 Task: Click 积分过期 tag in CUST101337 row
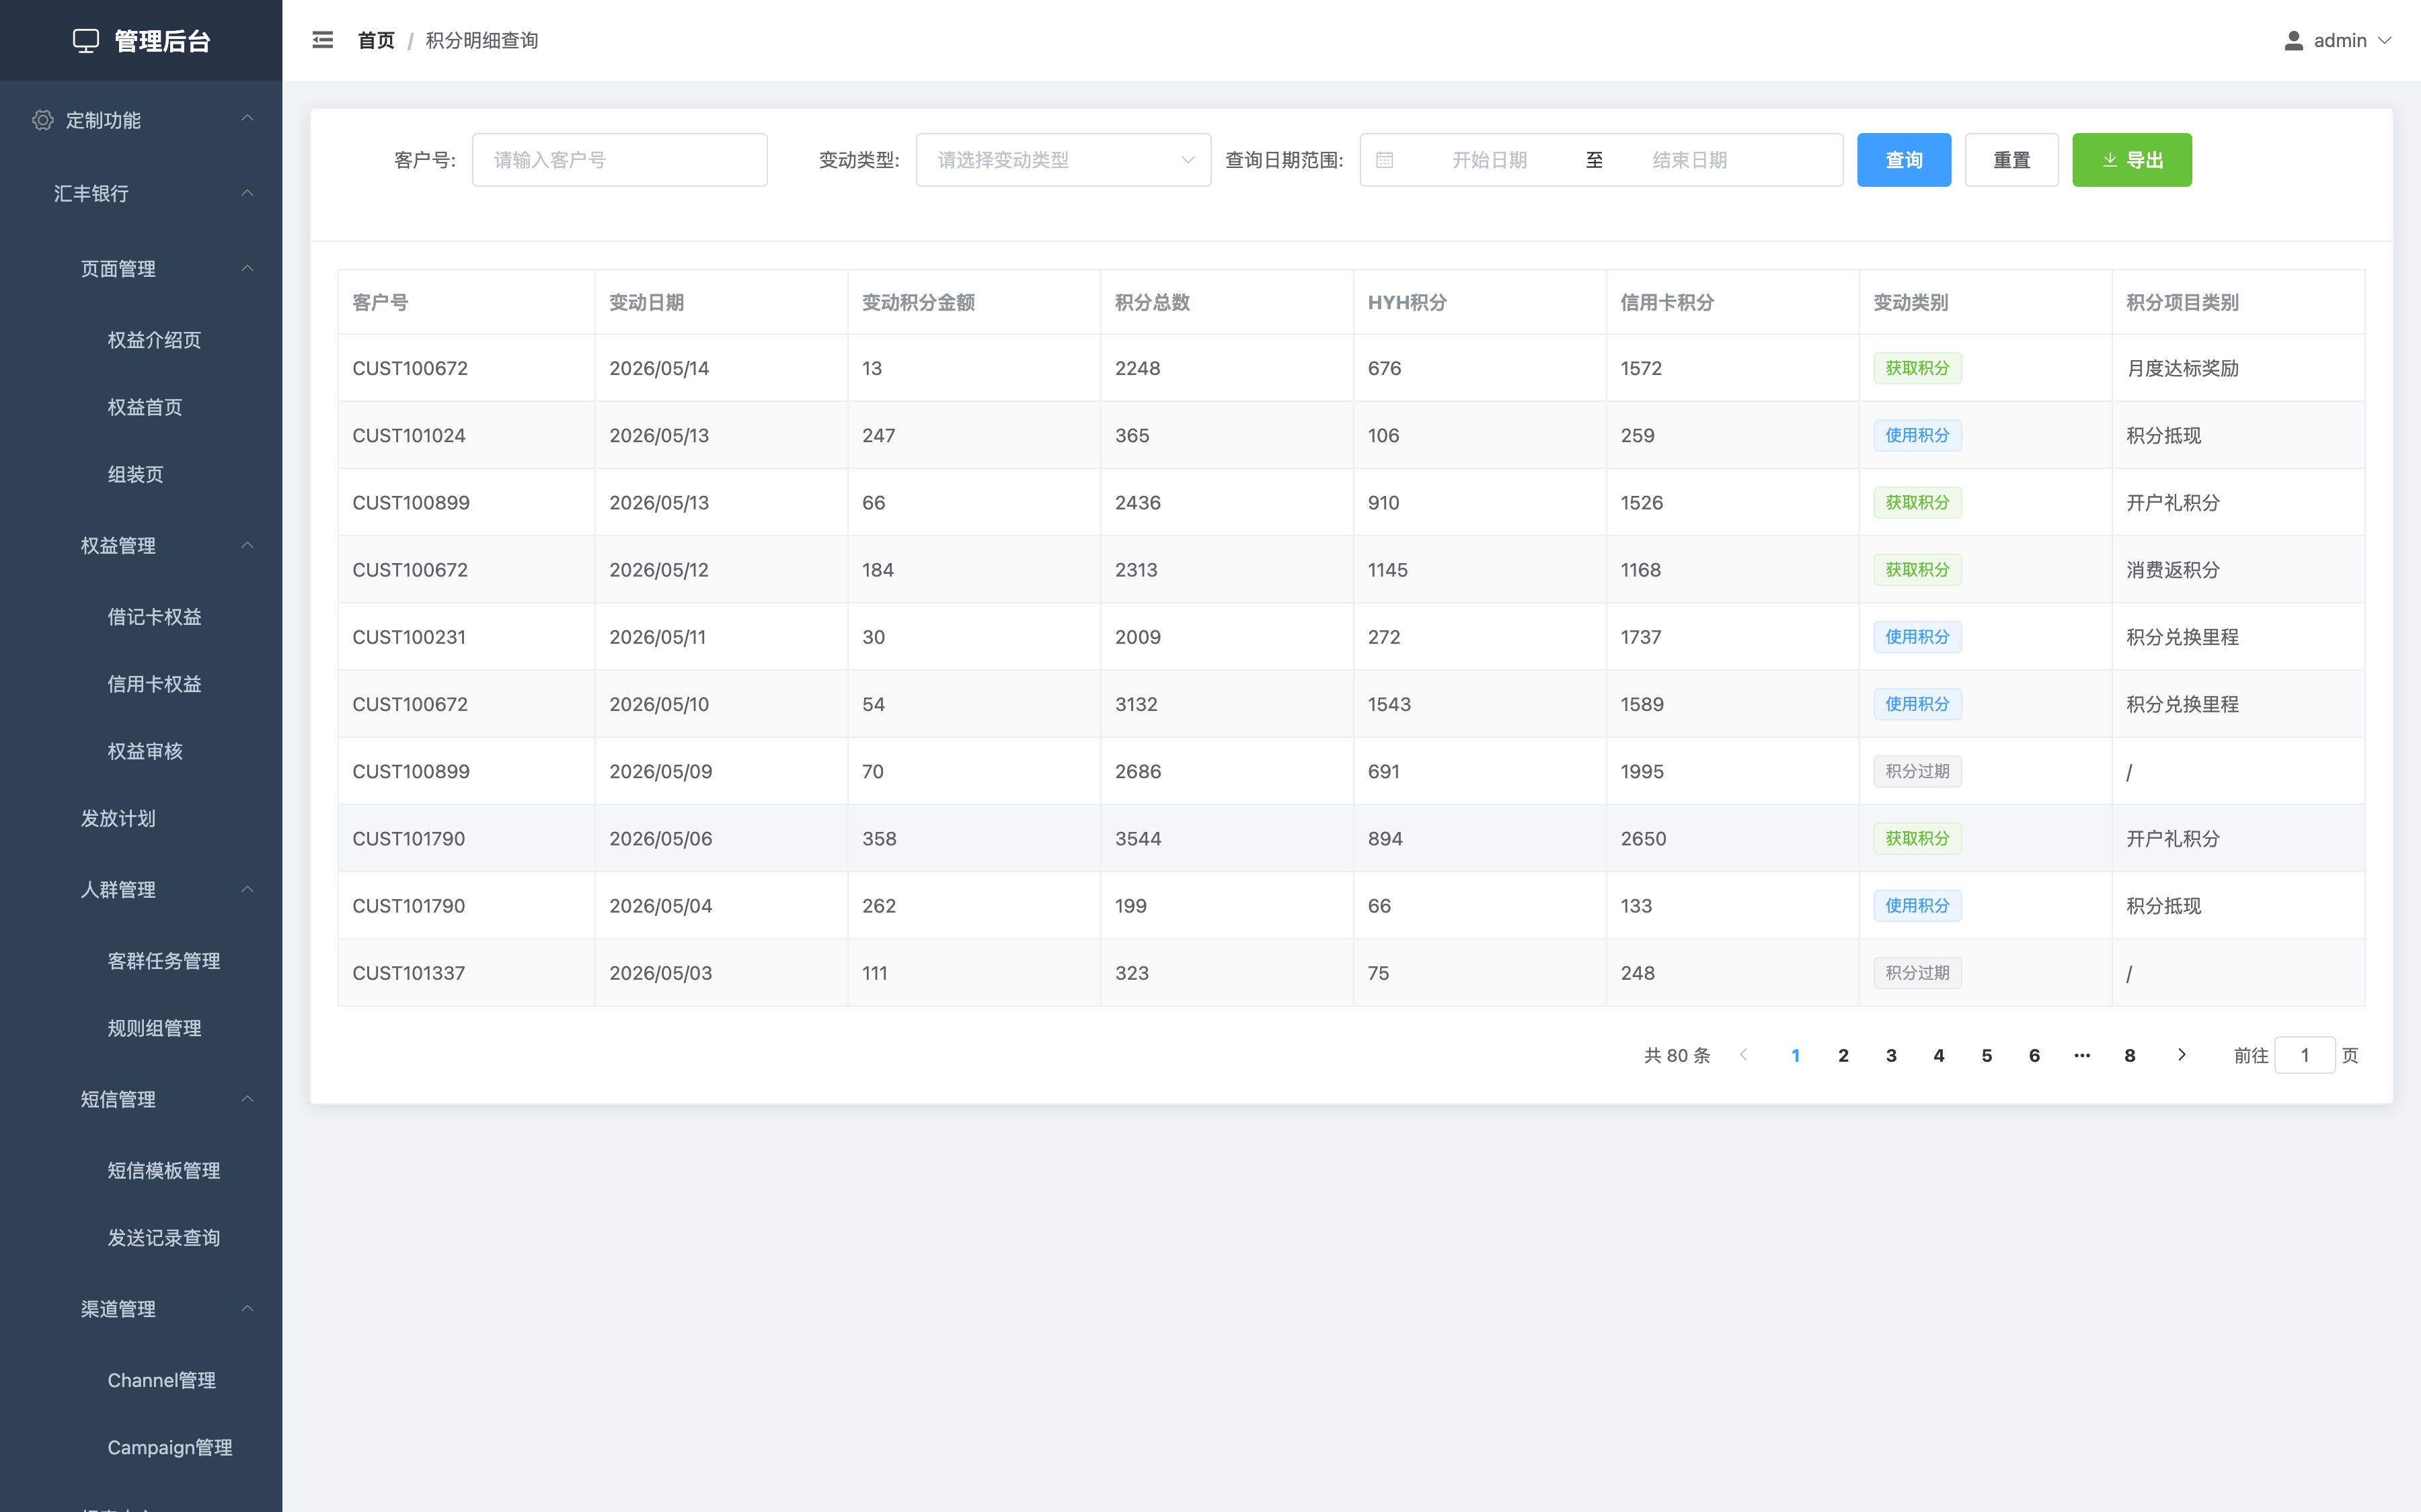[1917, 973]
